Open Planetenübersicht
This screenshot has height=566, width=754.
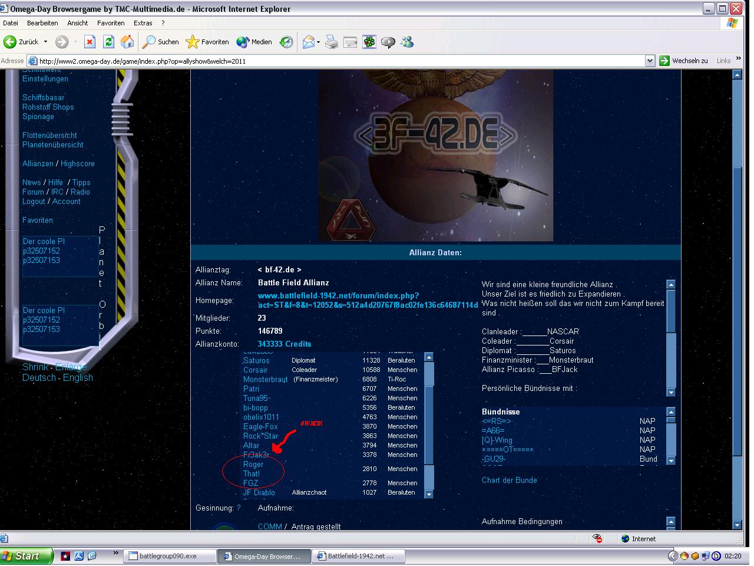pos(53,145)
